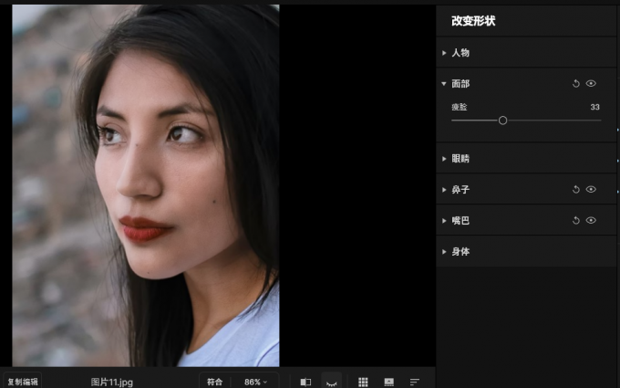Toggle the closed-eye preview icon
The image size is (620, 388).
tap(331, 383)
